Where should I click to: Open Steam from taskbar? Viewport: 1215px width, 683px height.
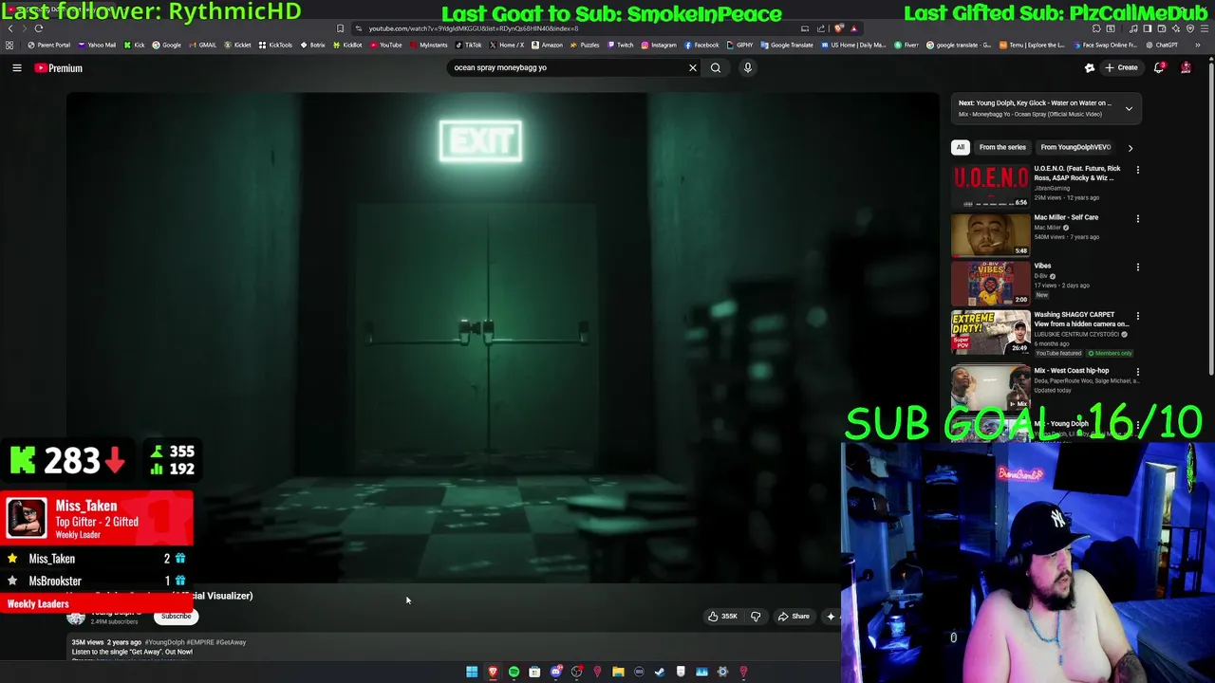[660, 672]
